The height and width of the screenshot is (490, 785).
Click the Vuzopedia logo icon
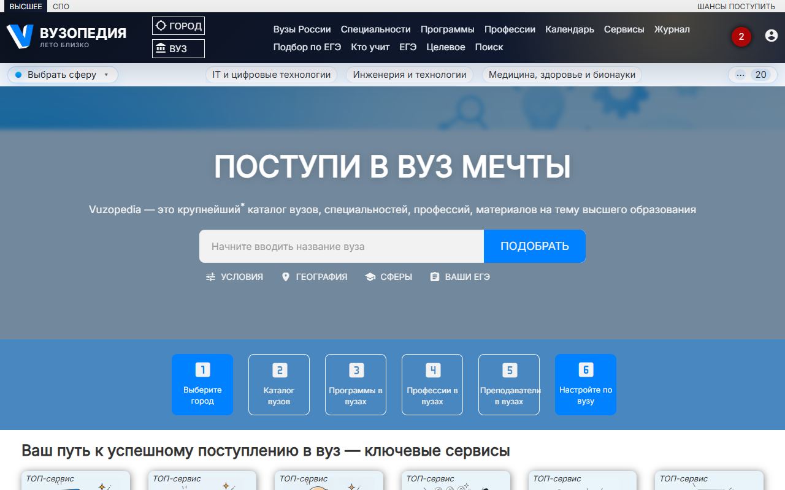coord(20,36)
